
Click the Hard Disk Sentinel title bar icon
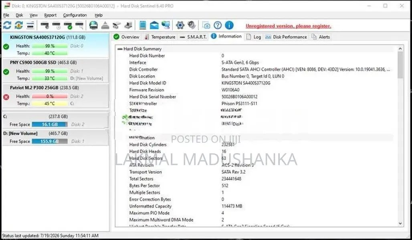coord(7,6)
